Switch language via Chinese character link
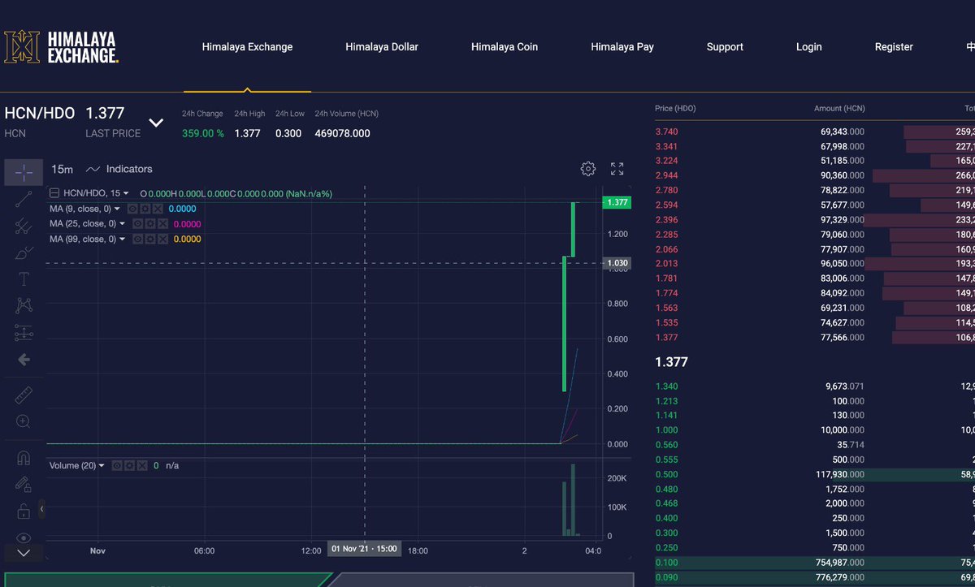The width and height of the screenshot is (975, 587). point(968,47)
